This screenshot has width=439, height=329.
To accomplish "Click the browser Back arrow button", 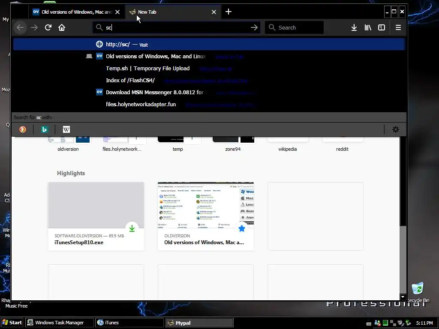I will pyautogui.click(x=20, y=27).
